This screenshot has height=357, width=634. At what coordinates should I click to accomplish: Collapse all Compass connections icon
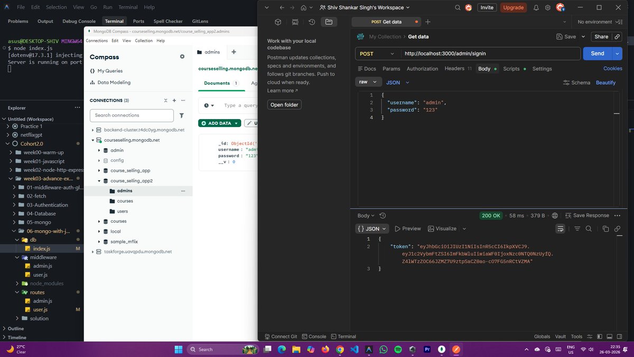tap(165, 100)
